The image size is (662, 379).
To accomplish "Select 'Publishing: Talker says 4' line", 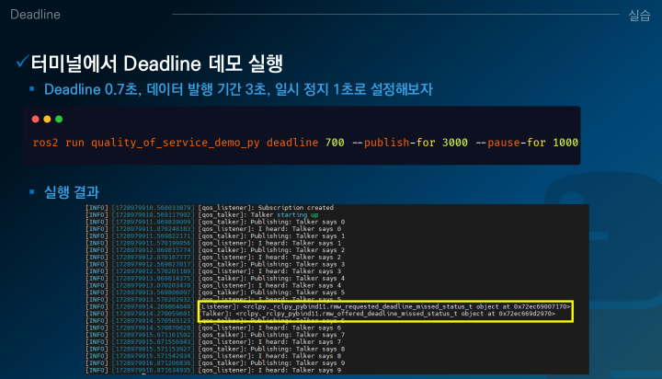I will tap(215, 279).
